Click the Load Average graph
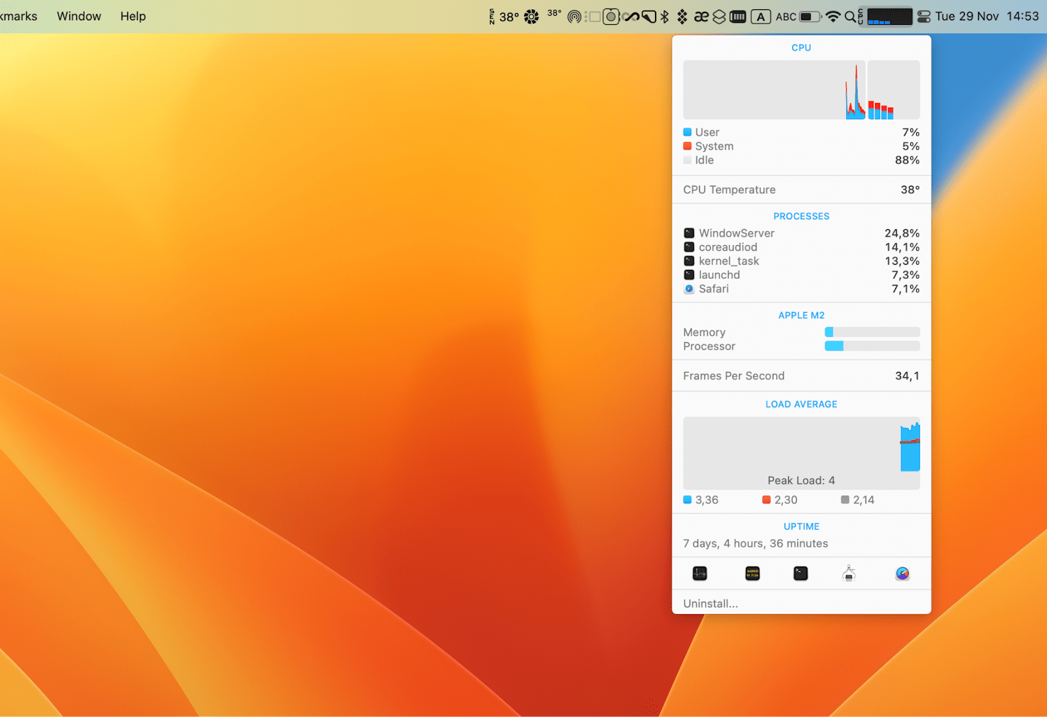1047x717 pixels. coord(802,453)
